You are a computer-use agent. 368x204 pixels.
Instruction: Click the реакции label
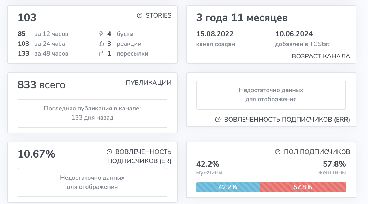click(x=129, y=44)
